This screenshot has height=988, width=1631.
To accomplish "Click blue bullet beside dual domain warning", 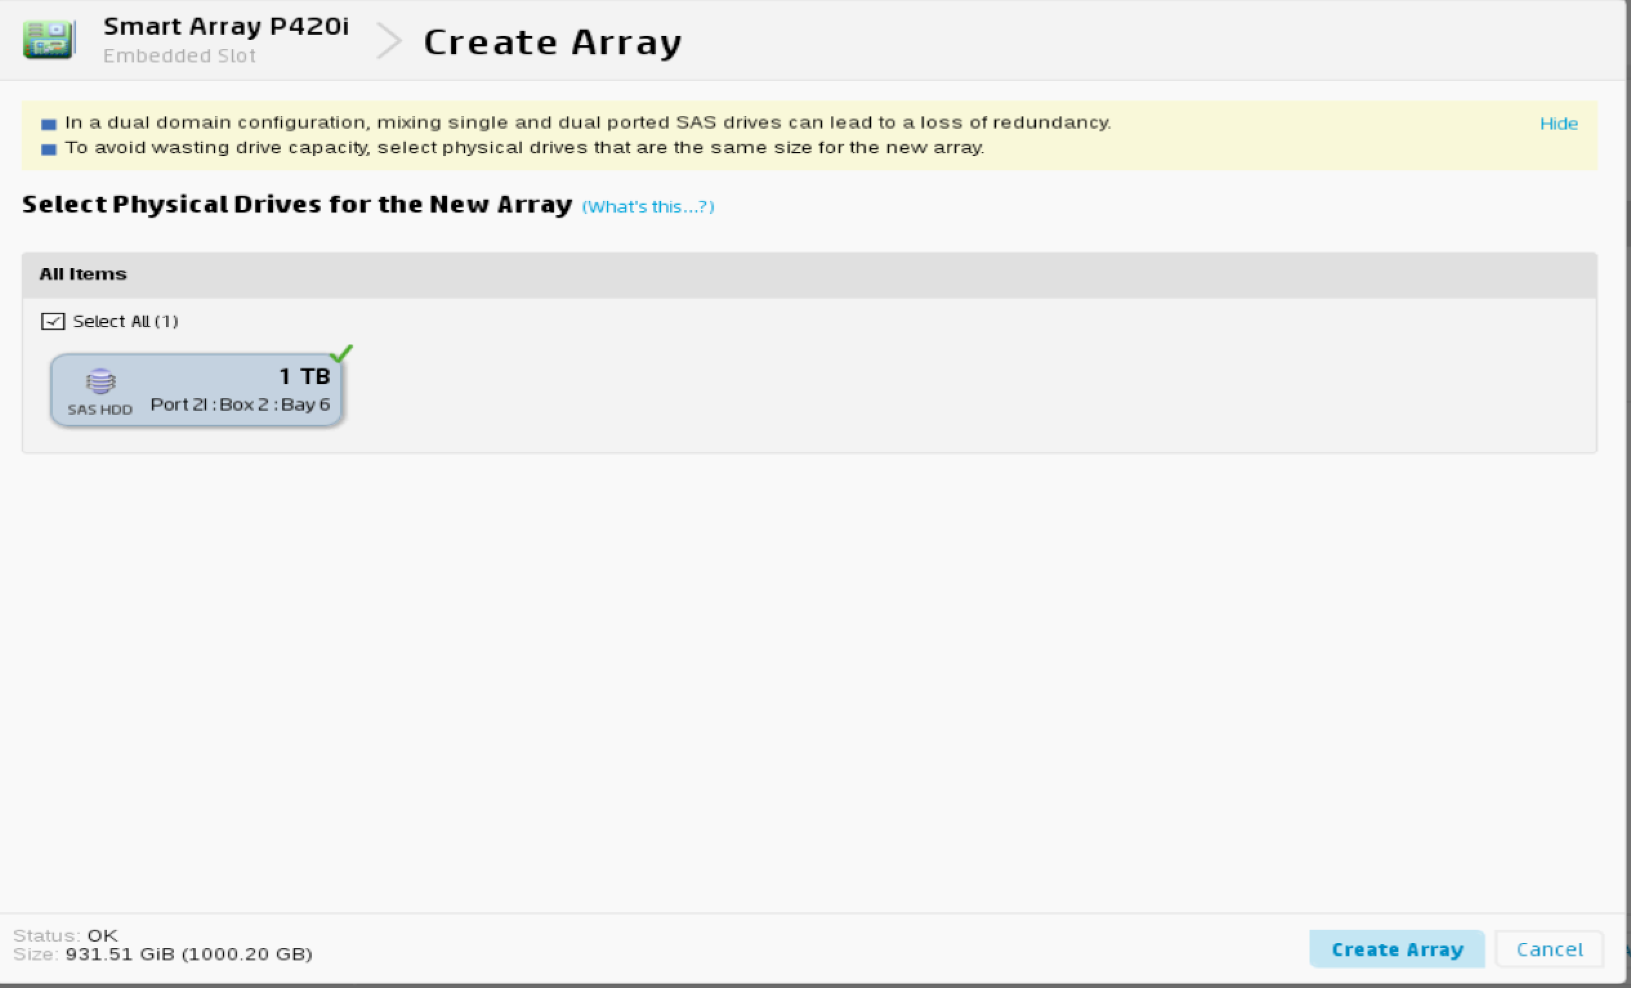I will pyautogui.click(x=49, y=124).
